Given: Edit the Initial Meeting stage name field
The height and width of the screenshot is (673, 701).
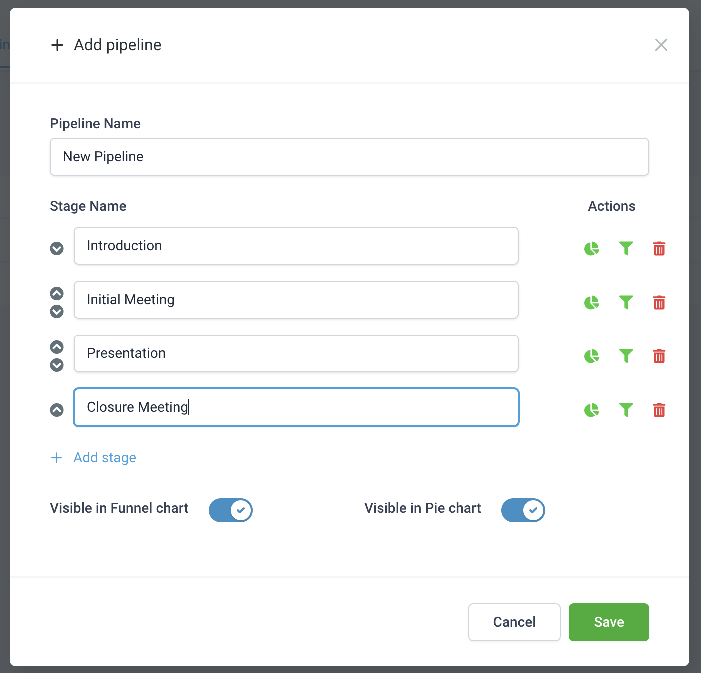Looking at the screenshot, I should point(296,300).
